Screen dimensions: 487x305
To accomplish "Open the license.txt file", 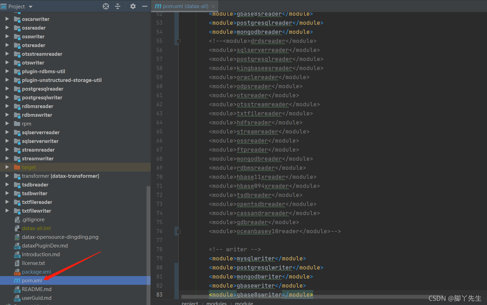I will (x=33, y=263).
